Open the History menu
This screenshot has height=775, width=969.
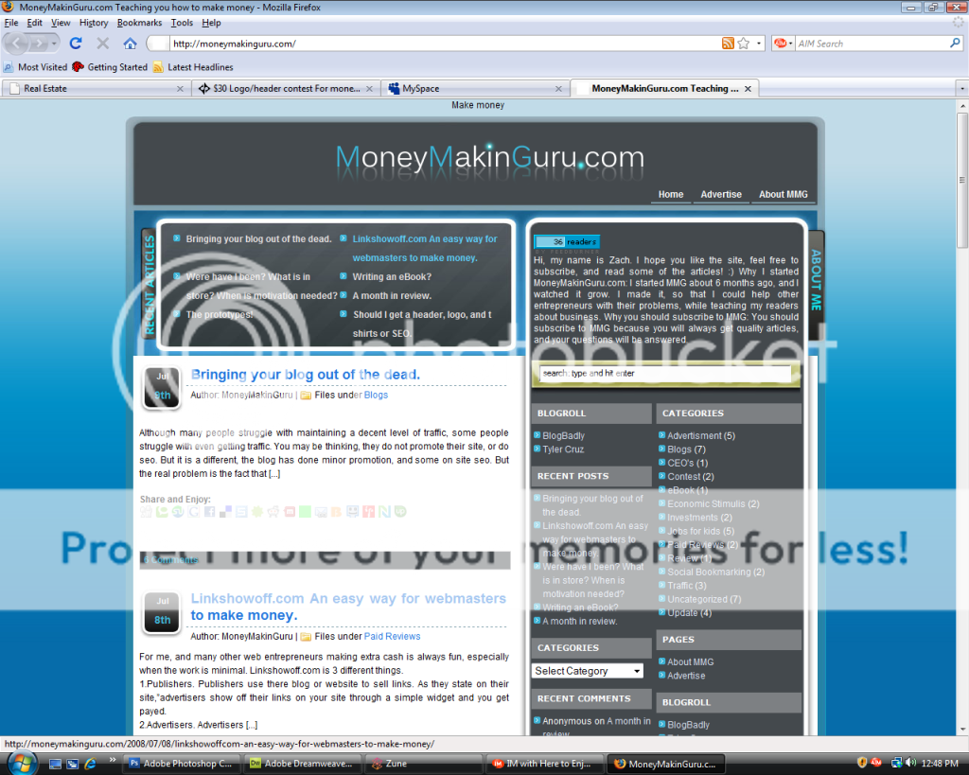pyautogui.click(x=94, y=23)
